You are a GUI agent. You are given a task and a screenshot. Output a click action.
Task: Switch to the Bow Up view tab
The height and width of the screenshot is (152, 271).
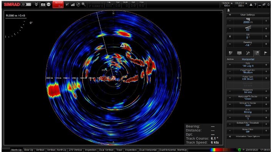coord(29,150)
